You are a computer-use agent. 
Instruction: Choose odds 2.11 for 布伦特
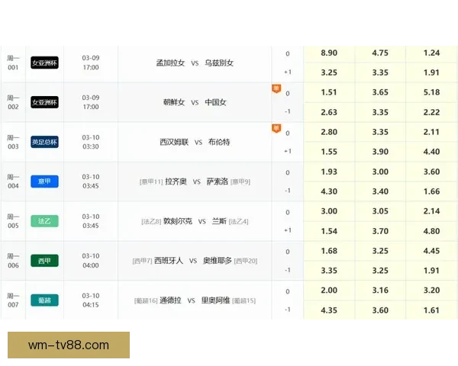(x=432, y=132)
